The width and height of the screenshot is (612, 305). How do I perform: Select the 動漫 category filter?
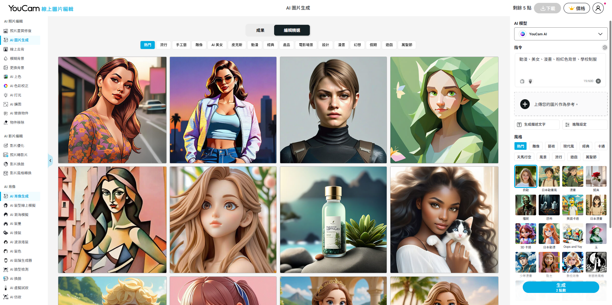click(x=254, y=45)
